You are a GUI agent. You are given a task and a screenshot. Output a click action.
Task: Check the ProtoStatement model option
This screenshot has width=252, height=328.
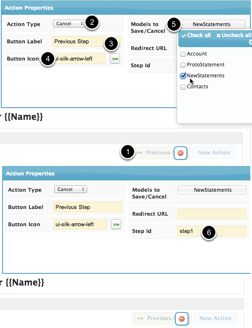183,65
